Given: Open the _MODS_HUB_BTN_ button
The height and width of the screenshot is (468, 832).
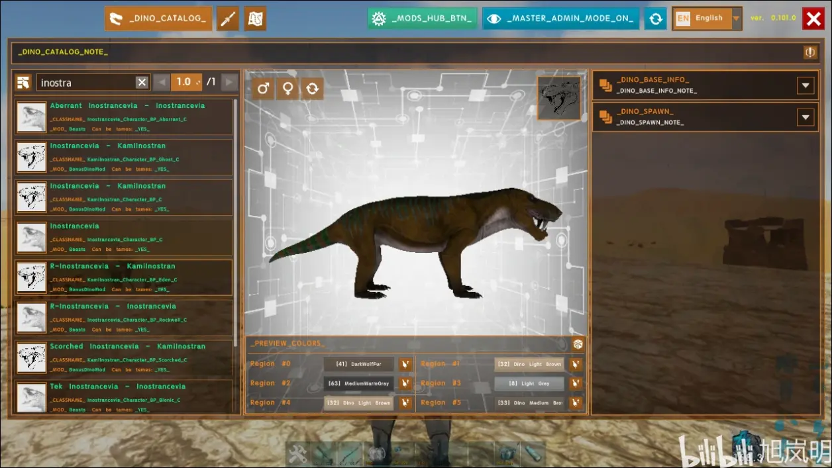Looking at the screenshot, I should coord(422,19).
